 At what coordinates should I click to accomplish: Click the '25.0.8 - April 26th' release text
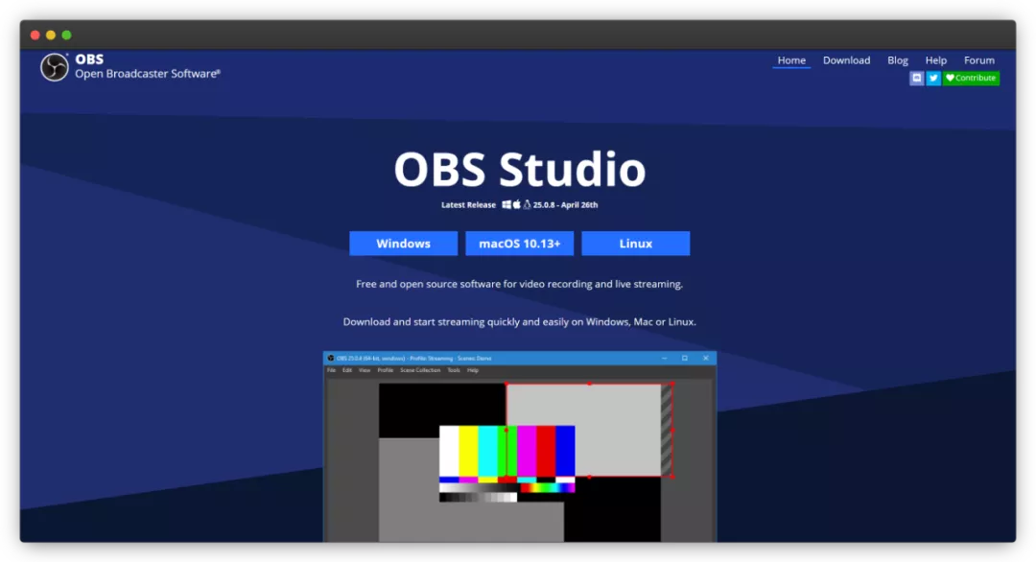[x=565, y=204]
